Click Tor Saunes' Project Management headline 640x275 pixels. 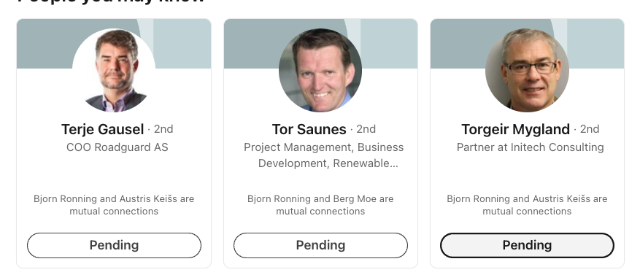(x=324, y=155)
